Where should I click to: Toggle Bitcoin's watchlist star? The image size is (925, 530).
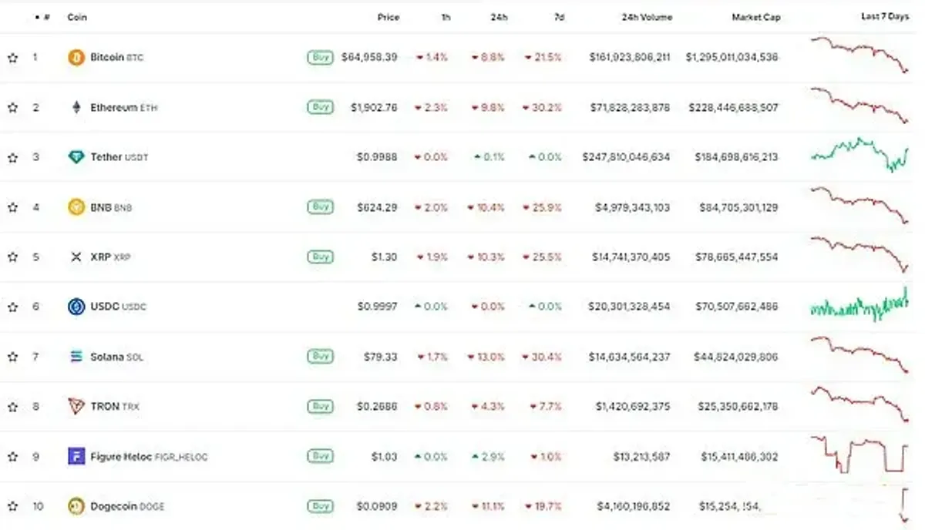(12, 56)
